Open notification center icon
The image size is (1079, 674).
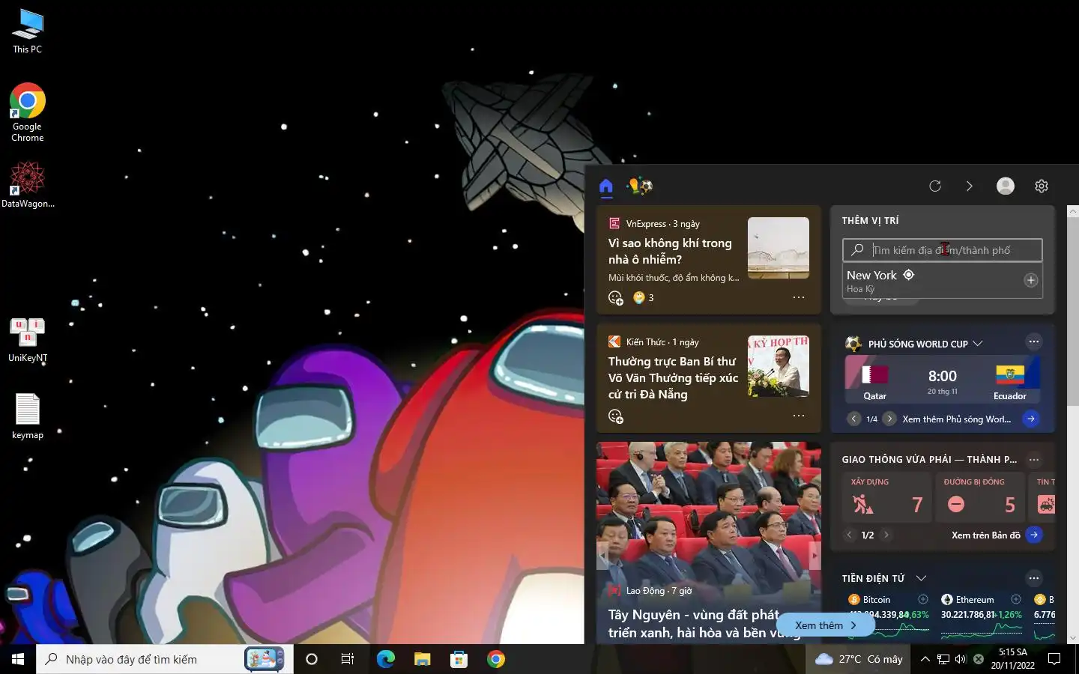tap(1054, 659)
